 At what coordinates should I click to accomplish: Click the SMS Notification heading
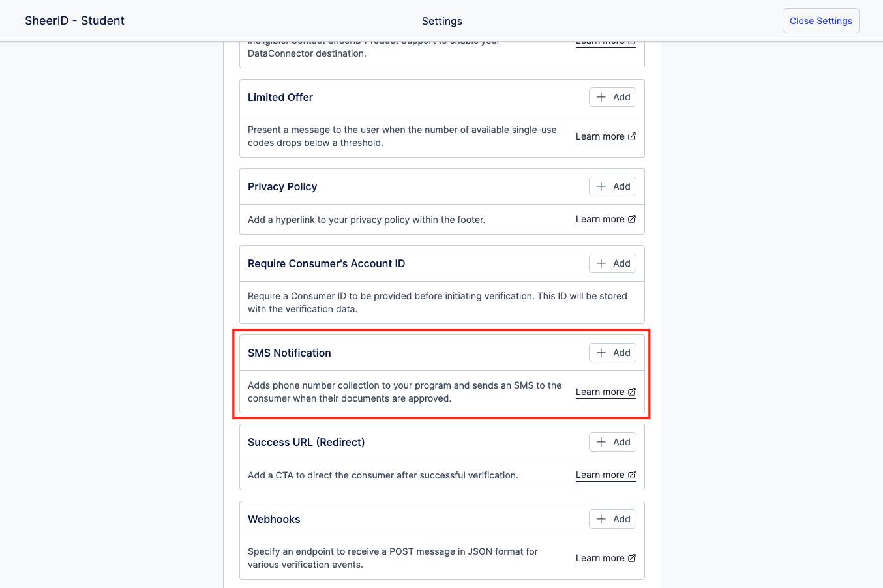(x=290, y=353)
